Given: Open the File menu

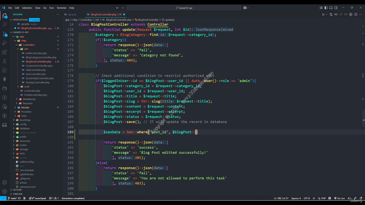Looking at the screenshot, I should (x=10, y=8).
